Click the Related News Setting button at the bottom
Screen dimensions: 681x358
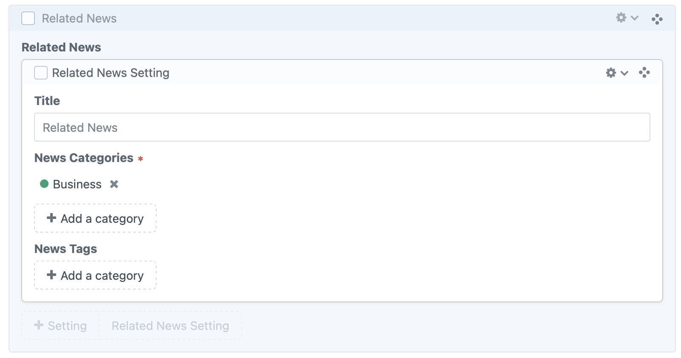tap(170, 326)
